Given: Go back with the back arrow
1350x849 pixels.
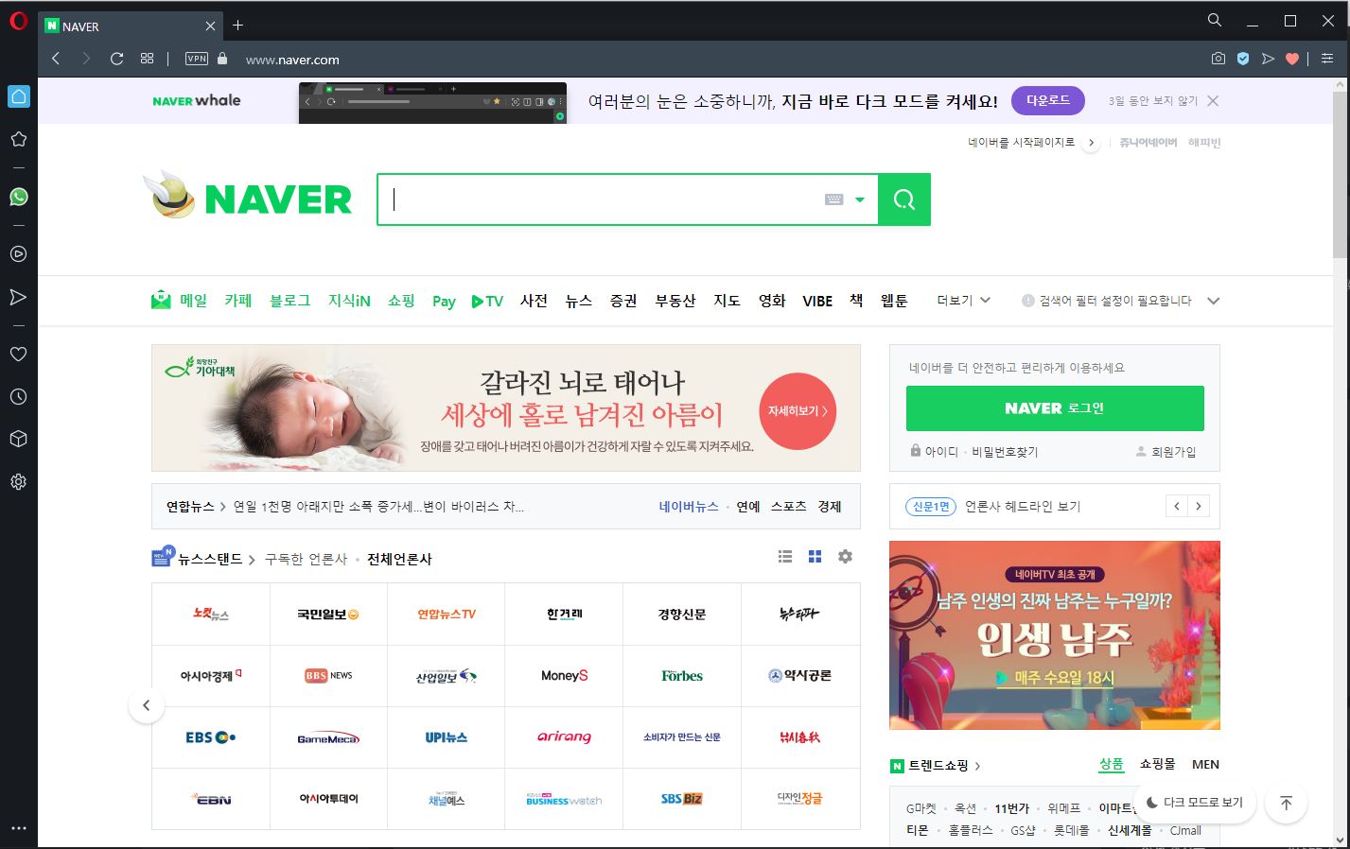Looking at the screenshot, I should tap(56, 59).
